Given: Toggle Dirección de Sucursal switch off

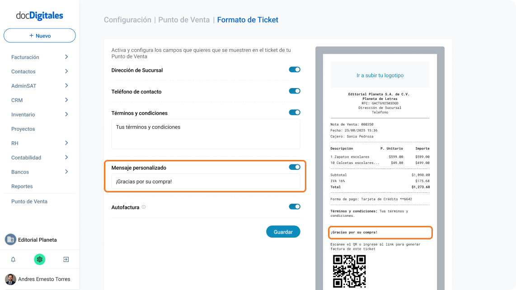Looking at the screenshot, I should coord(295,70).
